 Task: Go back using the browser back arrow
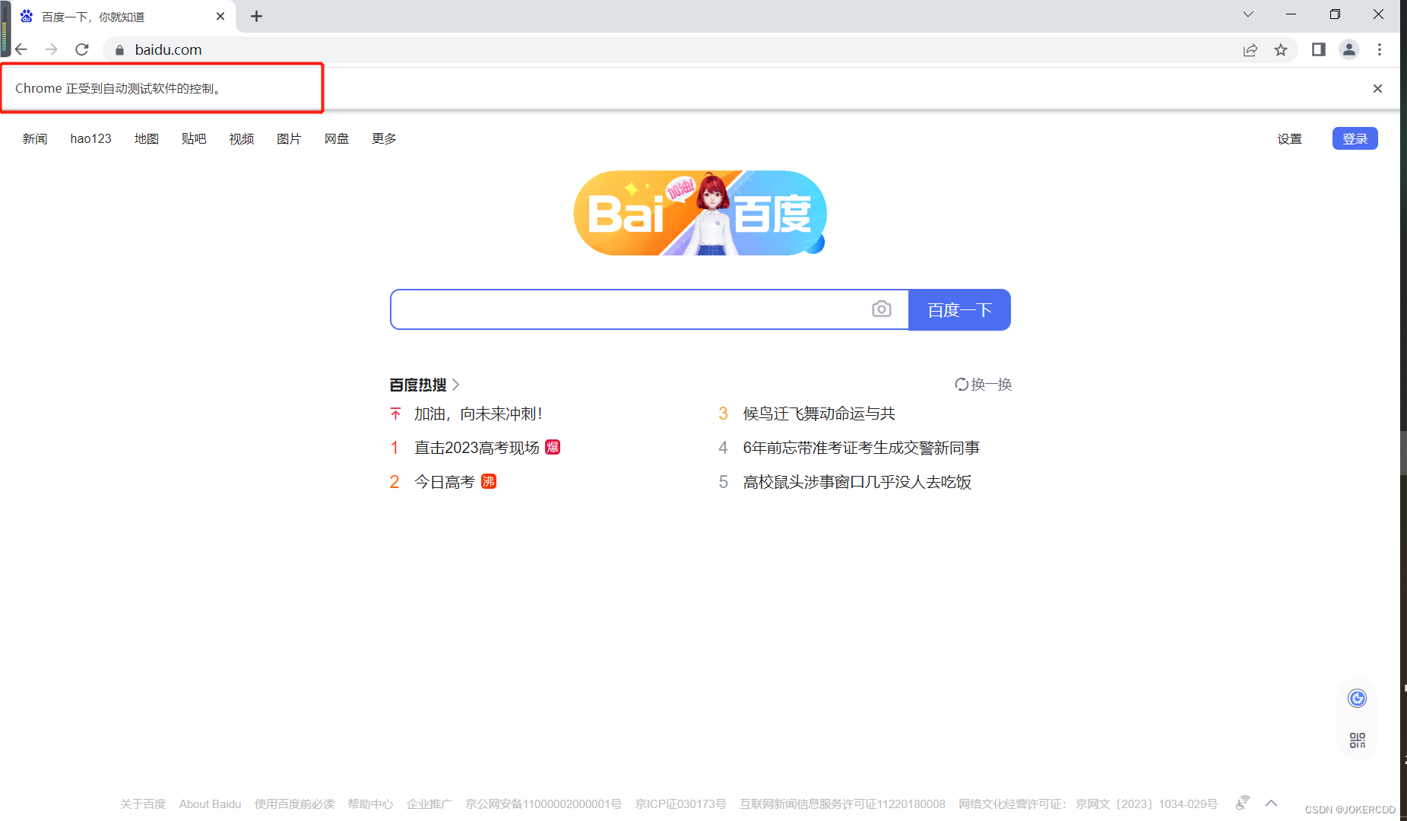click(21, 49)
